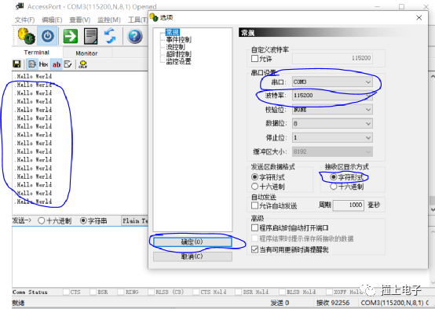Click the clear terminal page icon
The width and height of the screenshot is (435, 309).
(x=90, y=36)
